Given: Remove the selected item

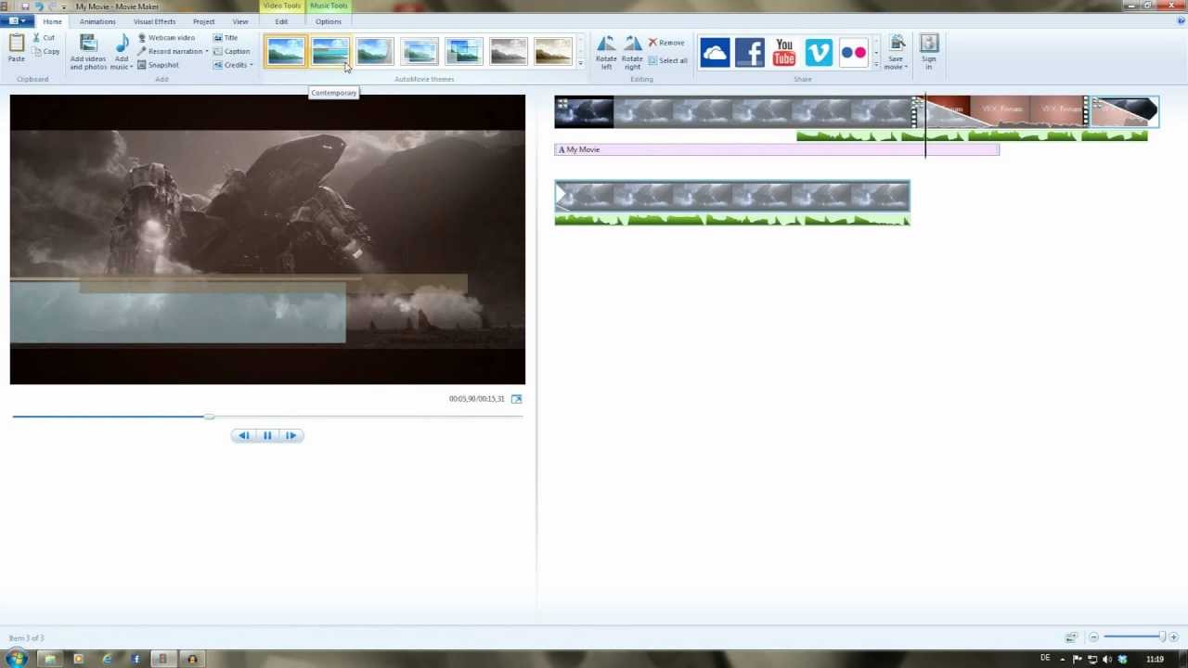Looking at the screenshot, I should point(666,43).
